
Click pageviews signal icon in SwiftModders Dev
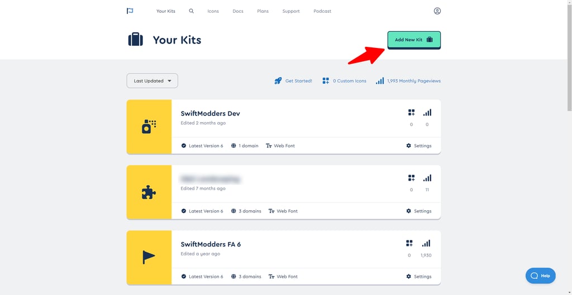click(427, 113)
